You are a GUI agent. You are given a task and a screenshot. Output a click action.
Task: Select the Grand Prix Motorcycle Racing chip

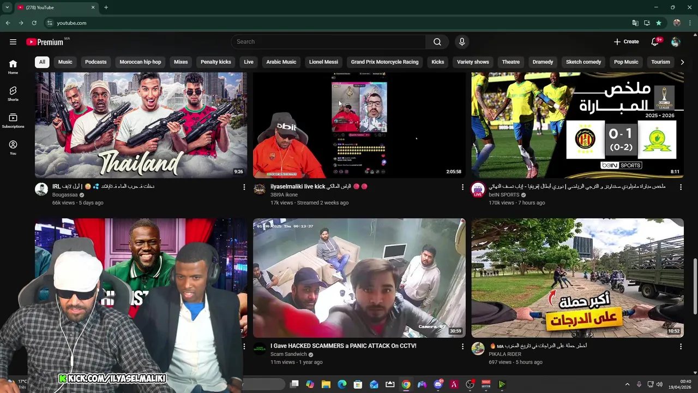pos(384,62)
